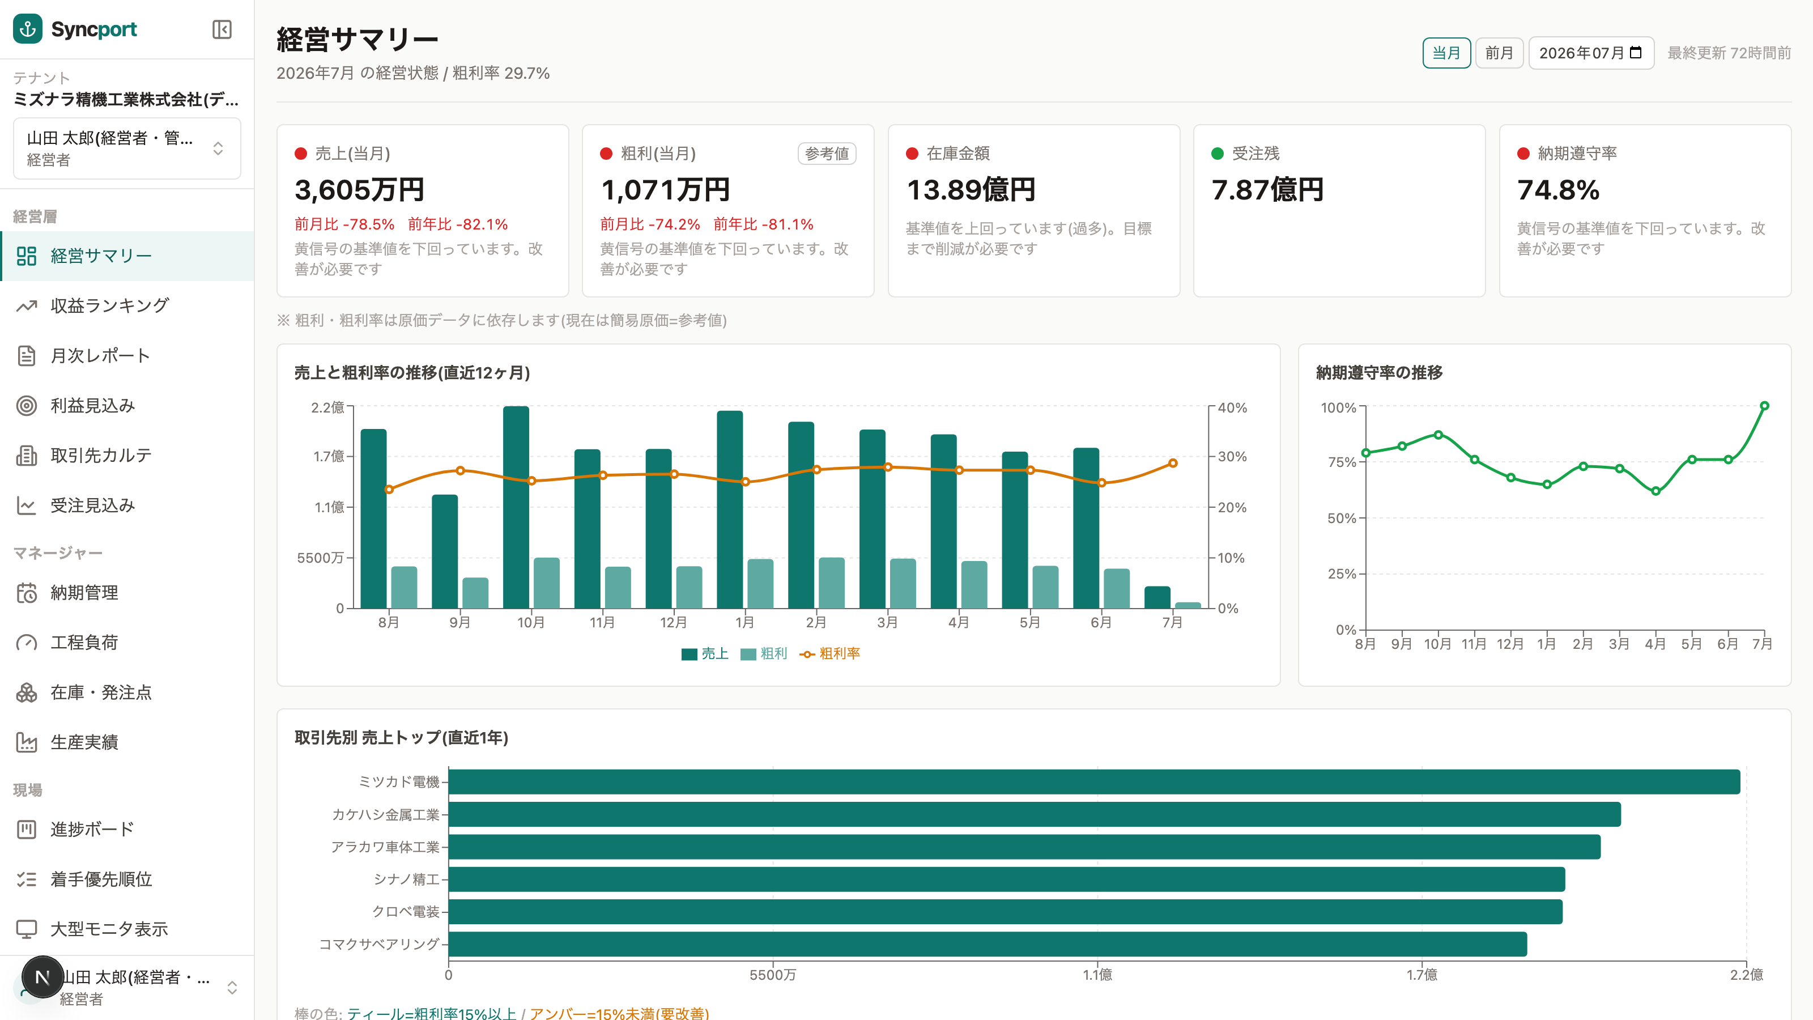This screenshot has width=1813, height=1020.
Task: Click the 利益見込み target icon
Action: click(27, 406)
